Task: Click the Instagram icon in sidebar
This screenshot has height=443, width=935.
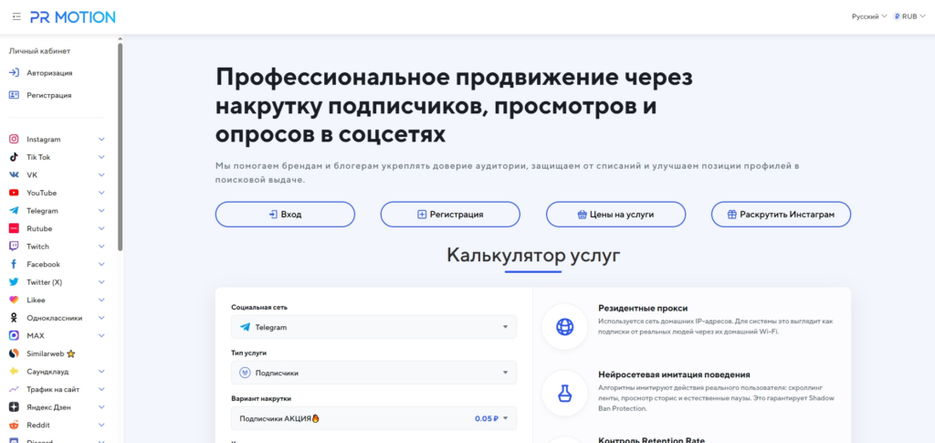Action: (14, 140)
